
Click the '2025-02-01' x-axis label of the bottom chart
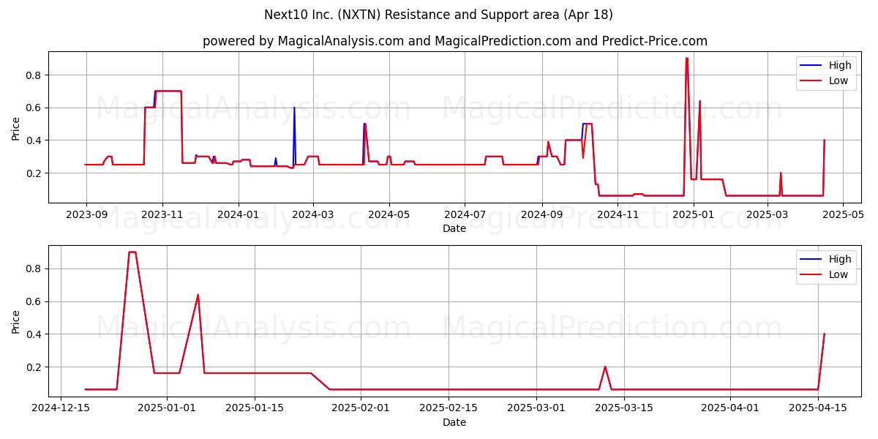click(x=361, y=409)
